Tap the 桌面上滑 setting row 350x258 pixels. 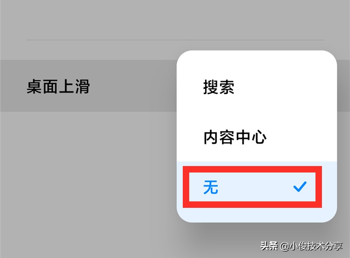[x=88, y=86]
